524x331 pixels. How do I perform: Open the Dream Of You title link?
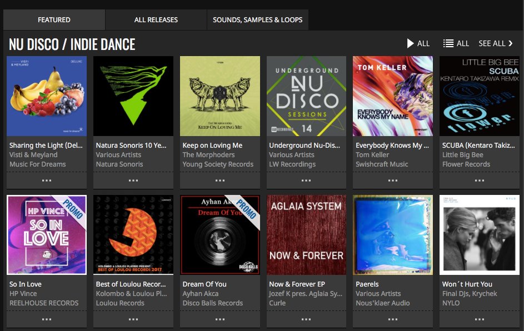[x=204, y=284]
